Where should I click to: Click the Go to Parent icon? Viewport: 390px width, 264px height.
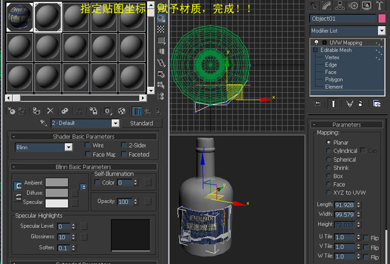click(147, 111)
